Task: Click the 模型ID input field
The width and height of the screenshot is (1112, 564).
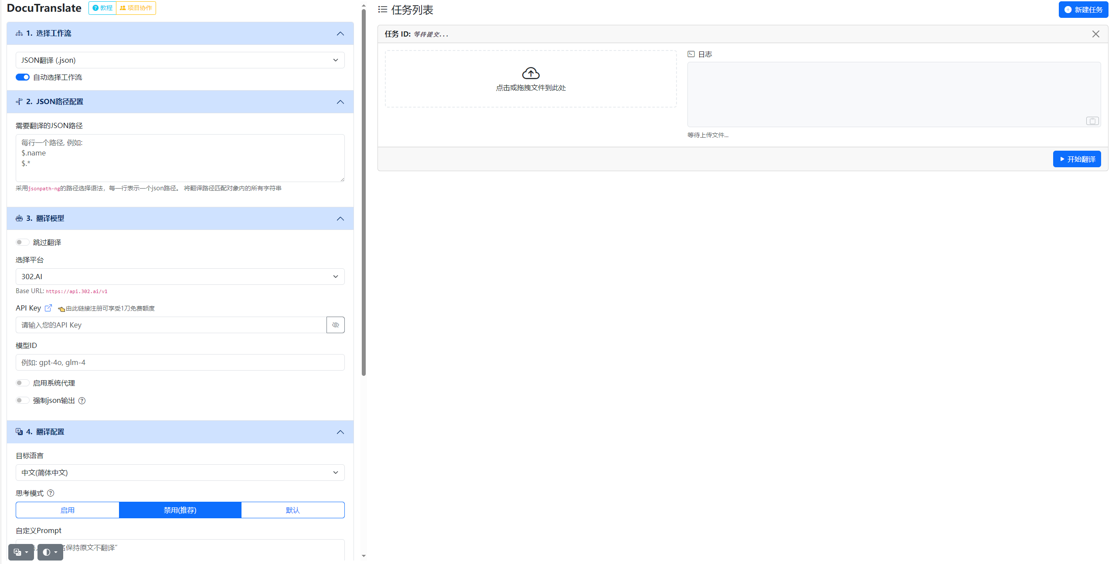Action: pyautogui.click(x=180, y=362)
